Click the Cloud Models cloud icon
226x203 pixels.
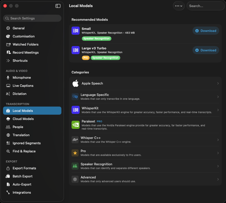[8, 119]
